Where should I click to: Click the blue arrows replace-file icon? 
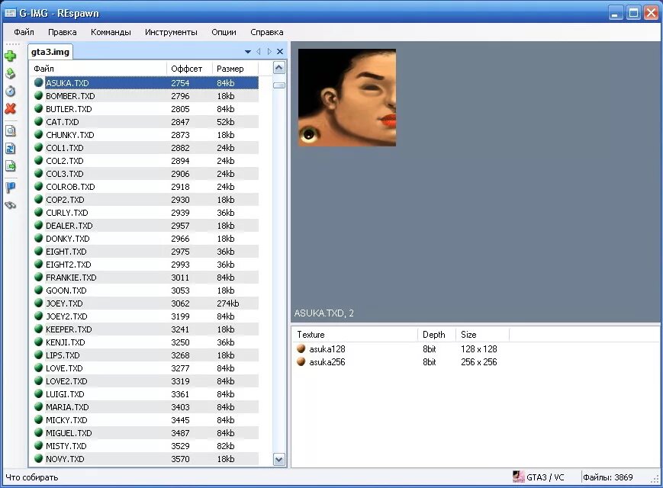tap(10, 148)
